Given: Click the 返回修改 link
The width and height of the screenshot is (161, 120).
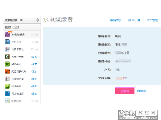Looking at the screenshot, I should click(x=142, y=91).
